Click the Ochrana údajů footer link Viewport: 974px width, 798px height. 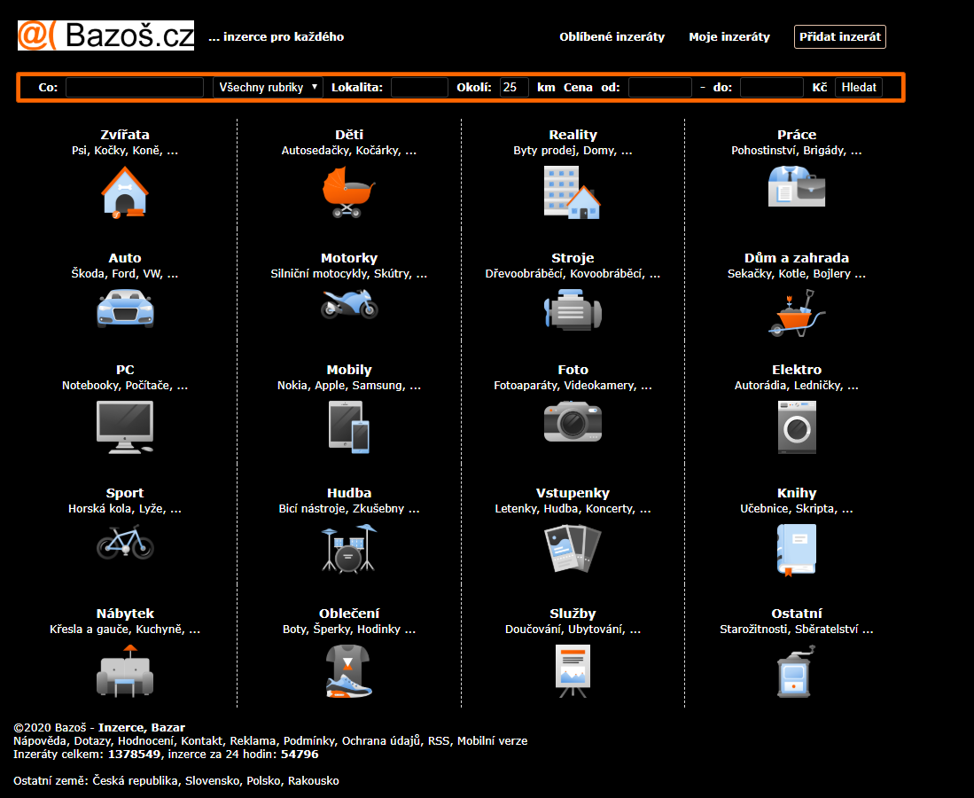tap(381, 741)
